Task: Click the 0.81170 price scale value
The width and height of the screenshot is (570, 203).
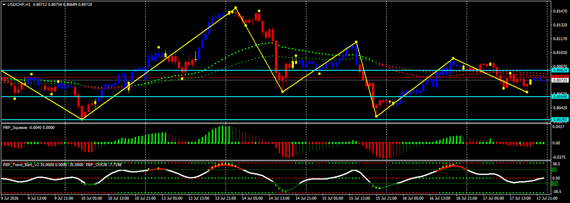Action: tap(560, 39)
